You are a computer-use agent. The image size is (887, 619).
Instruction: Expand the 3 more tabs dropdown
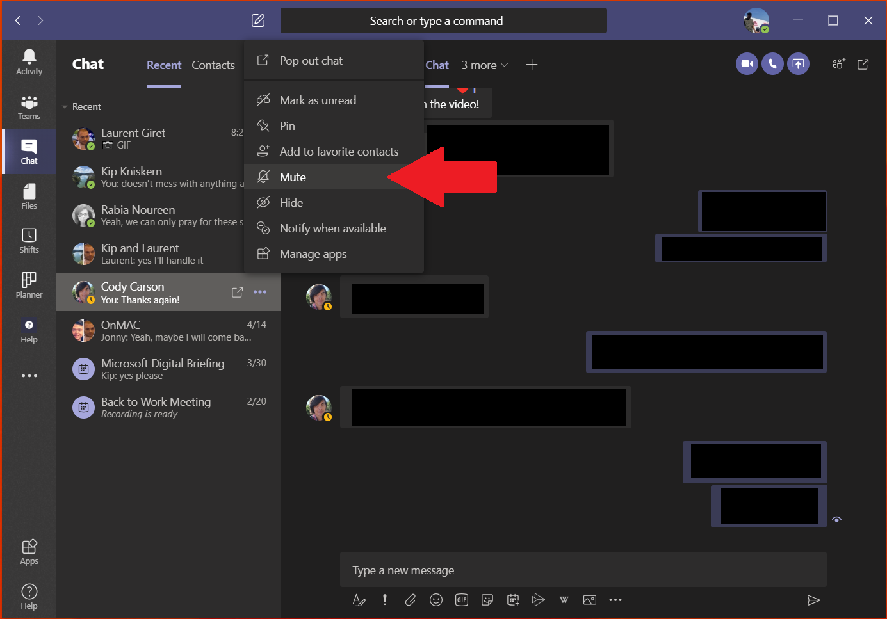point(485,65)
